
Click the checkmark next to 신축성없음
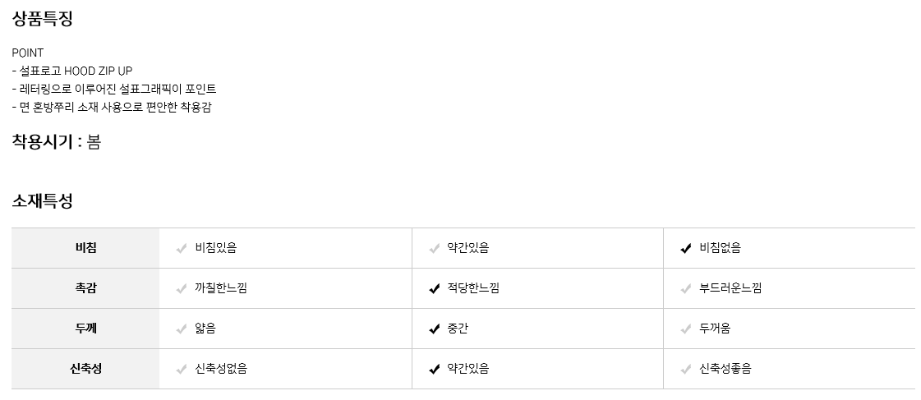(182, 369)
